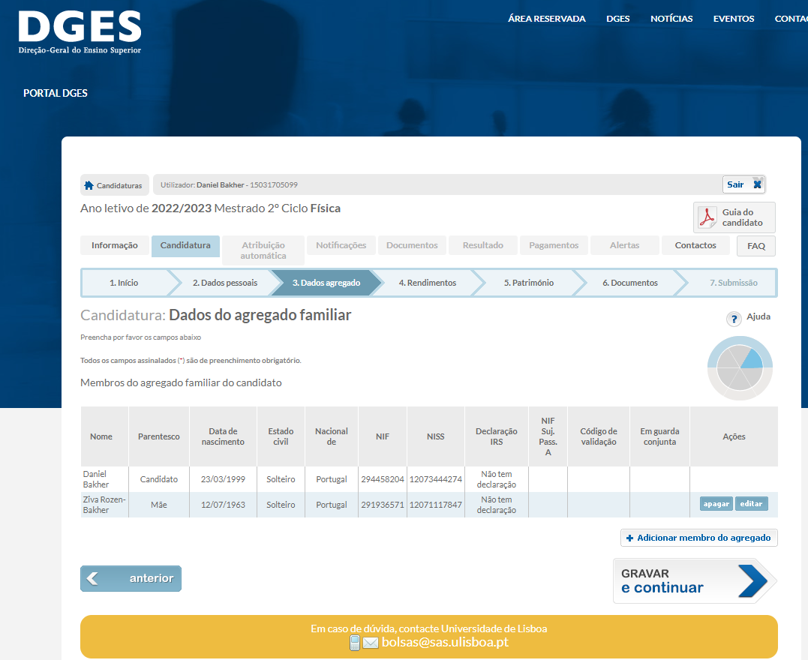Click editar for Ziva Rozen-Bakher
The width and height of the screenshot is (808, 660).
[751, 504]
